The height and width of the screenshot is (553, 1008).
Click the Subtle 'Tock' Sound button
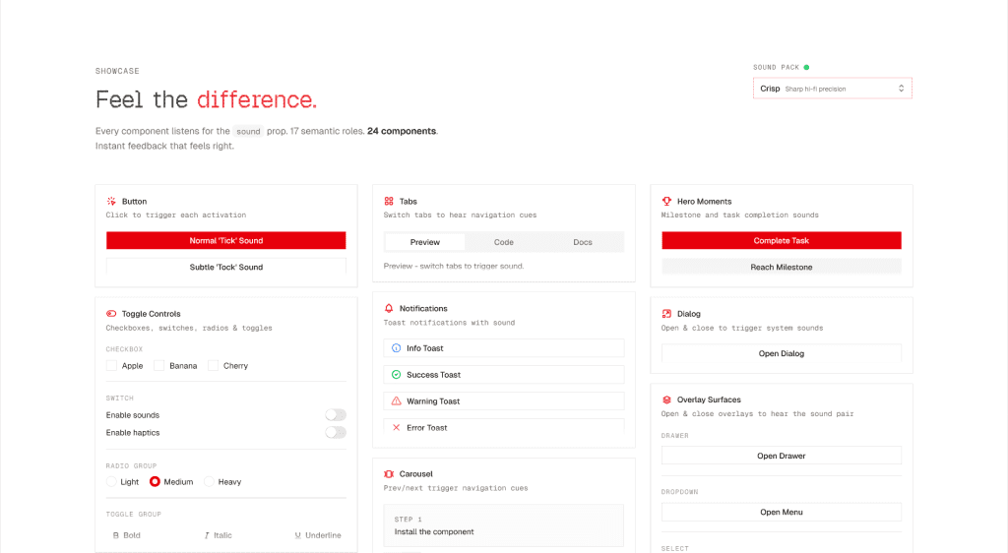(226, 268)
